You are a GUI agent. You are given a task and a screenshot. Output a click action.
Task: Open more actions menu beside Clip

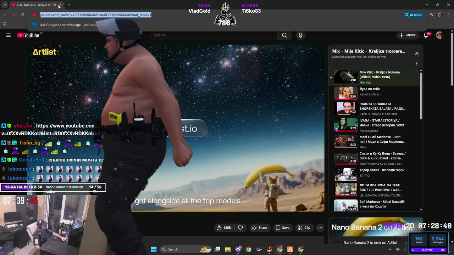[320, 228]
